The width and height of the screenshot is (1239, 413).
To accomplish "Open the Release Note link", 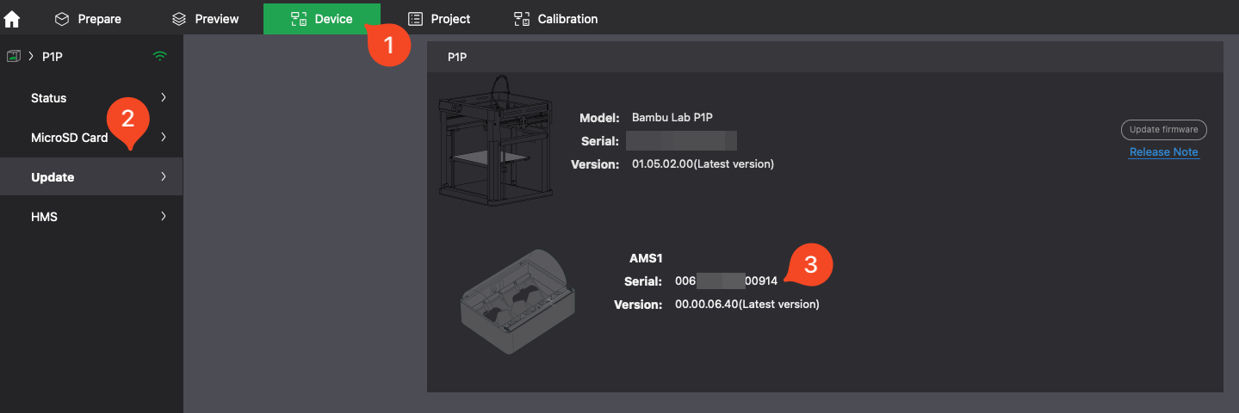I will coord(1163,152).
